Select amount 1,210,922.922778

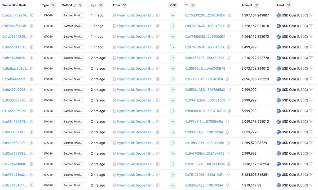tap(255, 58)
